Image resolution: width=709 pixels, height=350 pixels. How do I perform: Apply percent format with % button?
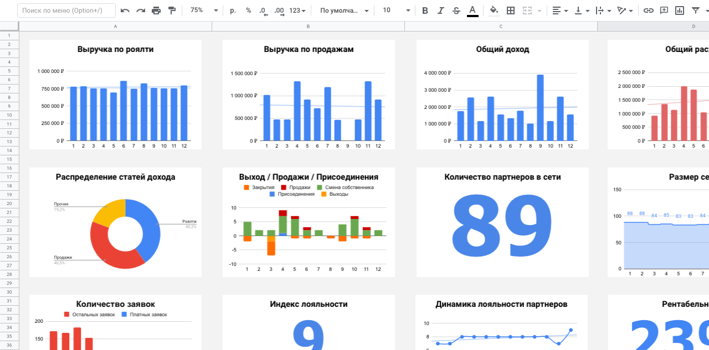click(248, 11)
